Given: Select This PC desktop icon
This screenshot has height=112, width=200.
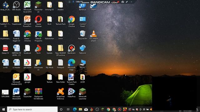Looking at the screenshot, I should click(82, 64).
